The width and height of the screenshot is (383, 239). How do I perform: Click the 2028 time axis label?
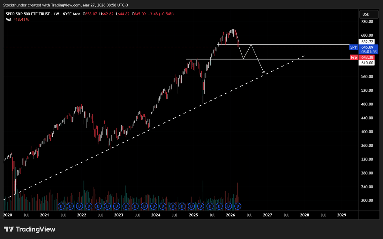tap(304, 215)
